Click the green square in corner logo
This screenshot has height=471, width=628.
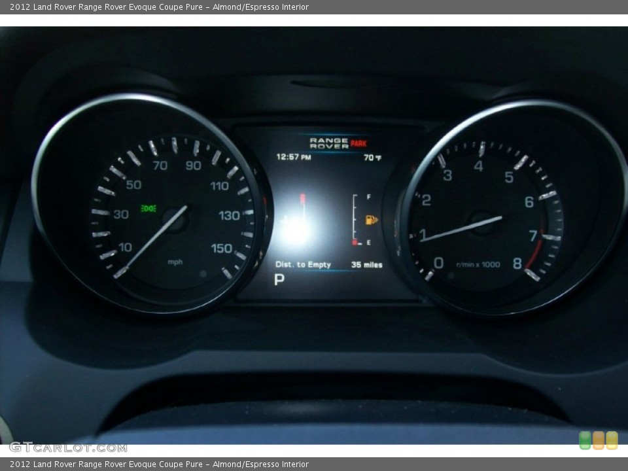click(585, 440)
